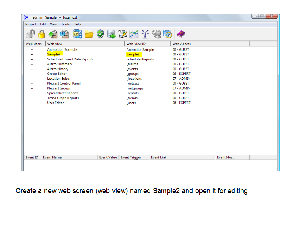Click the application logo in title bar
This screenshot has height=228, width=304.
tap(26, 17)
